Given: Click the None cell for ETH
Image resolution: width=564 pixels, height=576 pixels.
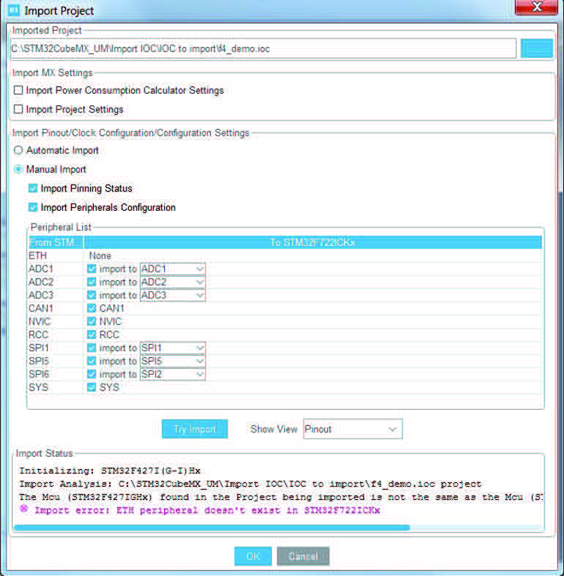Looking at the screenshot, I should (100, 255).
